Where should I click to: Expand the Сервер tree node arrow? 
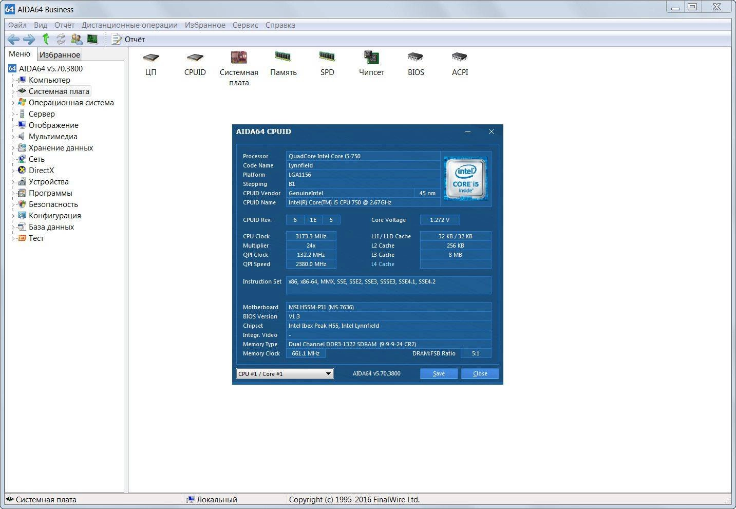coord(13,114)
